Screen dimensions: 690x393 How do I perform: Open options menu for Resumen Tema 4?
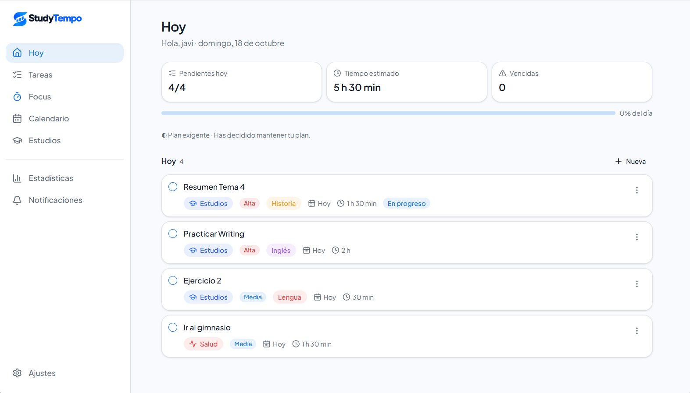(637, 190)
